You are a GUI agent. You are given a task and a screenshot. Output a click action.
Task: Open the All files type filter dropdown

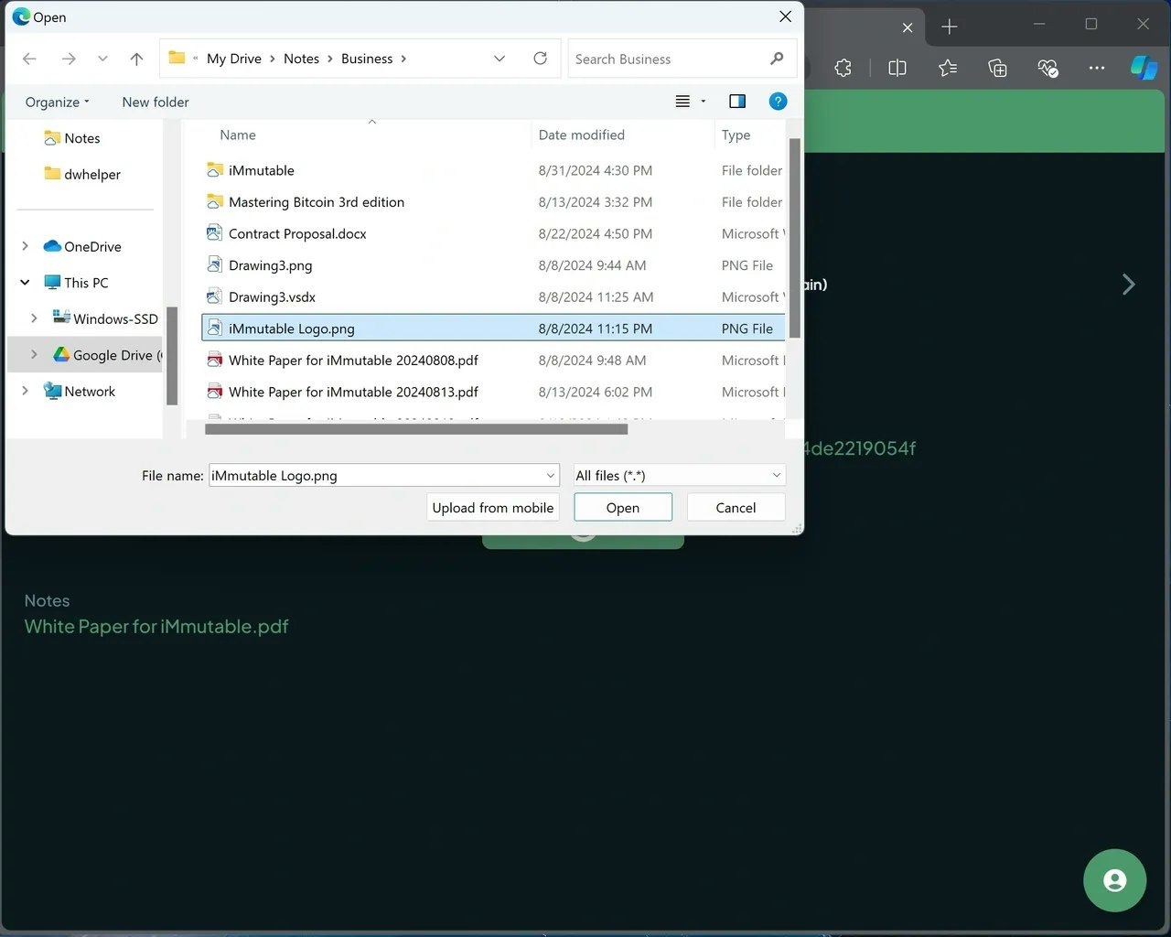(679, 476)
